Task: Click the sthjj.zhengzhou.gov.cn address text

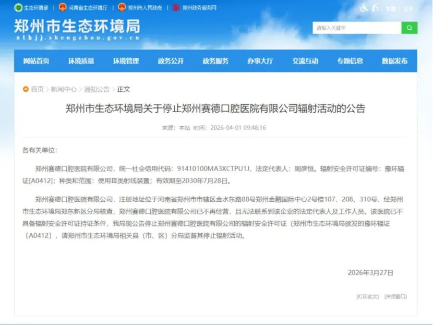Action: tap(78, 38)
